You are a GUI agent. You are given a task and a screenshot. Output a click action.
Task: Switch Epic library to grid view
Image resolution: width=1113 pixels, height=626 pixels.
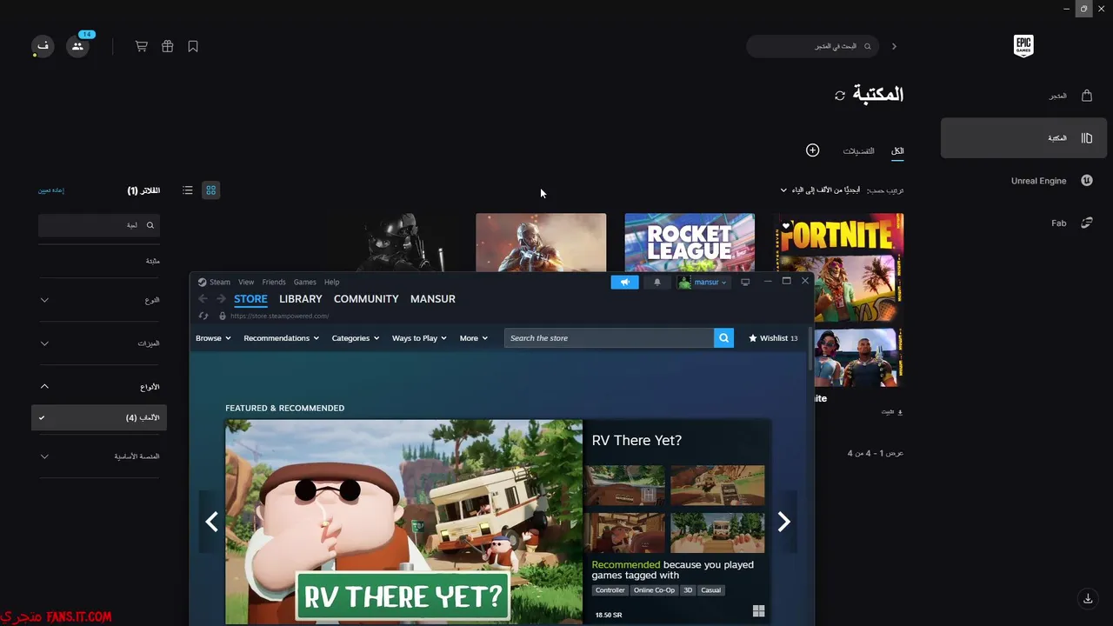coord(210,190)
